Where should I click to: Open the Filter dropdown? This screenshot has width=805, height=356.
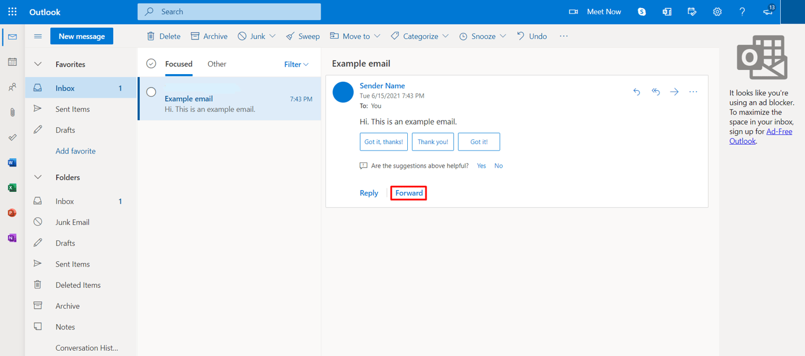(296, 64)
